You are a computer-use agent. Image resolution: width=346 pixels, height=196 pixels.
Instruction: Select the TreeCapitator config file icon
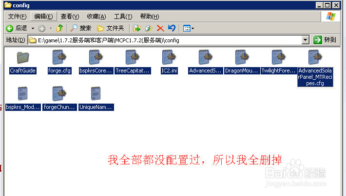[133, 57]
